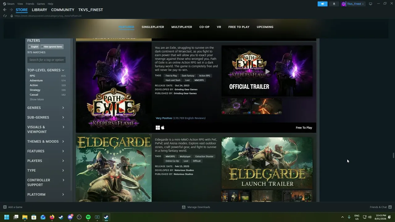Viewport: 395px width, 222px height.
Task: Open Outlook from the taskbar
Action: [x=43, y=217]
